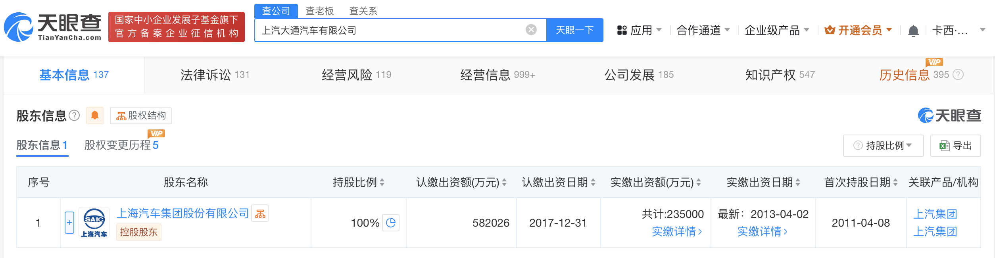The image size is (995, 258).
Task: Open the second 上汽集团 related link
Action: (x=935, y=231)
